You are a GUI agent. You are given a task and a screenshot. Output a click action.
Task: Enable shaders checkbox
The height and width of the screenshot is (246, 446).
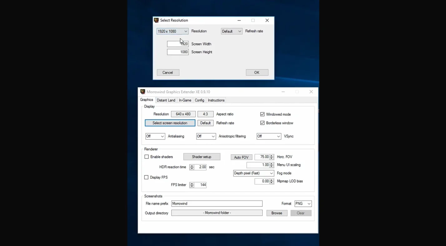pyautogui.click(x=146, y=157)
